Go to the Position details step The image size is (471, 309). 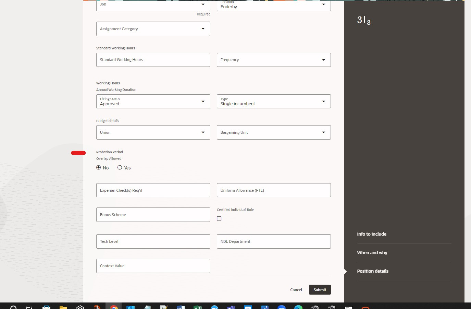pyautogui.click(x=373, y=271)
